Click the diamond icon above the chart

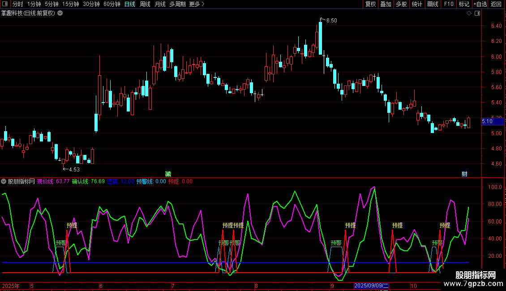point(469,13)
